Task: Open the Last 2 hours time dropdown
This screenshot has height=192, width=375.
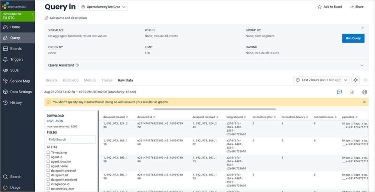Action: click(322, 80)
